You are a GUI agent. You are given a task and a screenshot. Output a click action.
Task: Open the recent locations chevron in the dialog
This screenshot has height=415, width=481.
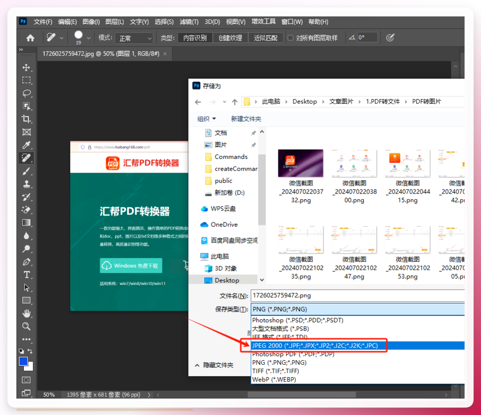click(x=225, y=102)
